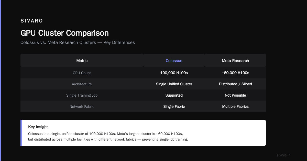Click the 100,000 H100s cell
This screenshot has height=161, width=307.
tap(174, 73)
